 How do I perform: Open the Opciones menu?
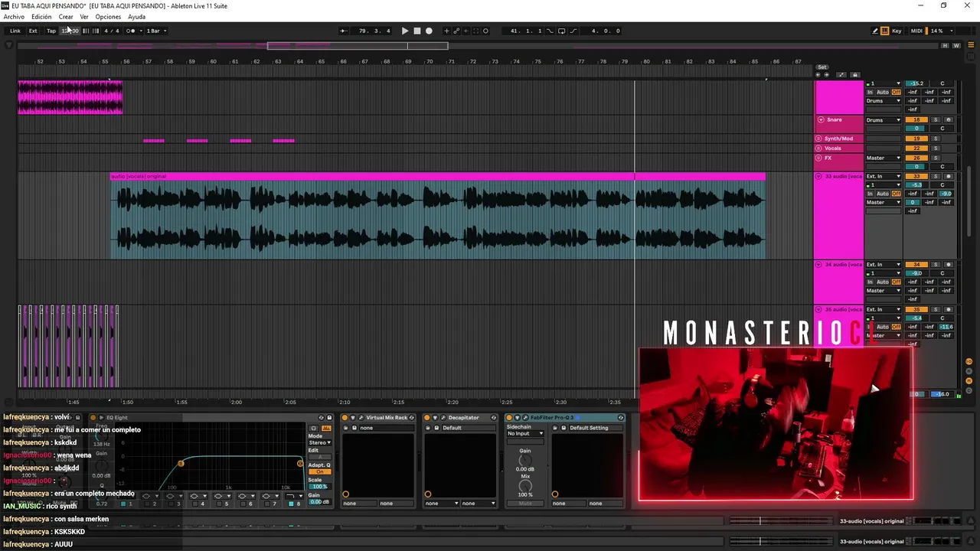[x=108, y=17]
